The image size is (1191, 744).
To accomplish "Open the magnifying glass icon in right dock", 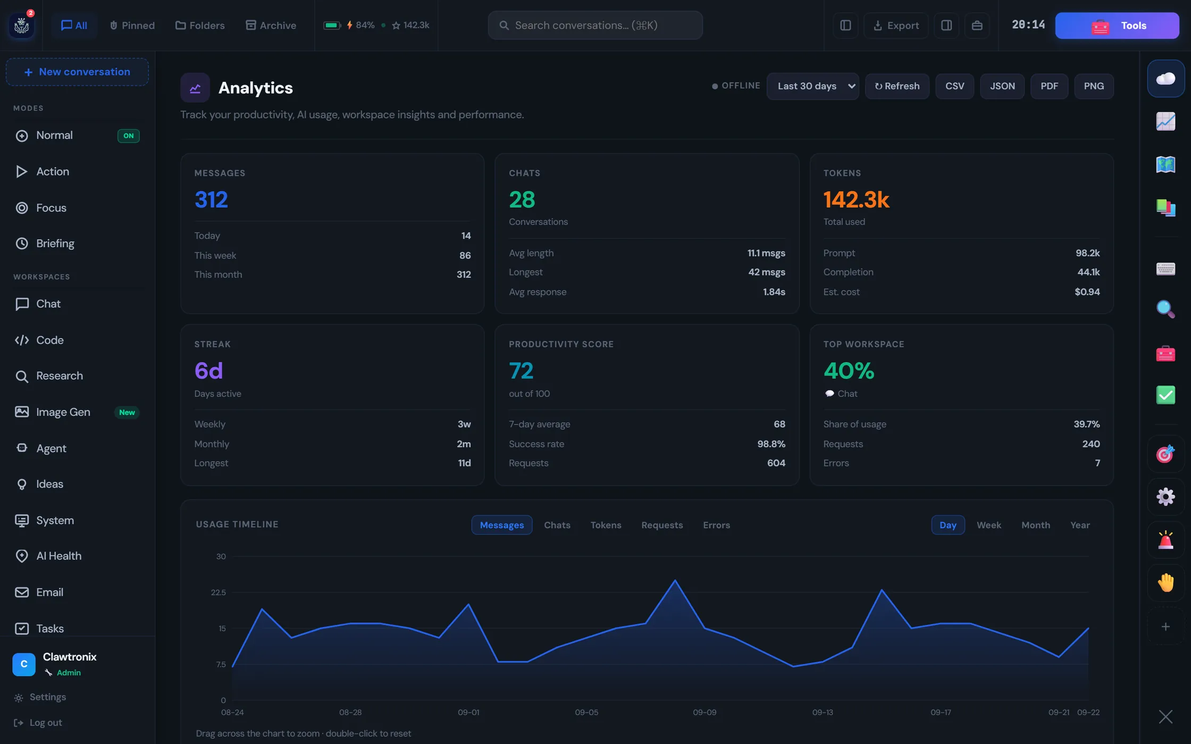I will (x=1165, y=309).
